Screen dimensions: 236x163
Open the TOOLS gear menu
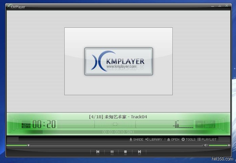[x=188, y=139]
